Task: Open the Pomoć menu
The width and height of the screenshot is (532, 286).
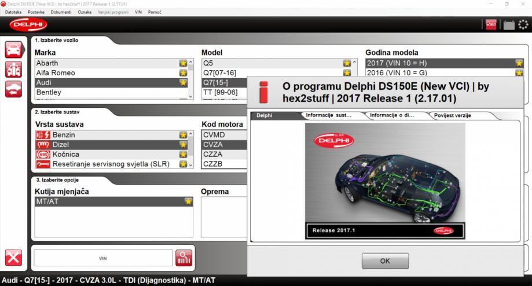Action: point(155,12)
